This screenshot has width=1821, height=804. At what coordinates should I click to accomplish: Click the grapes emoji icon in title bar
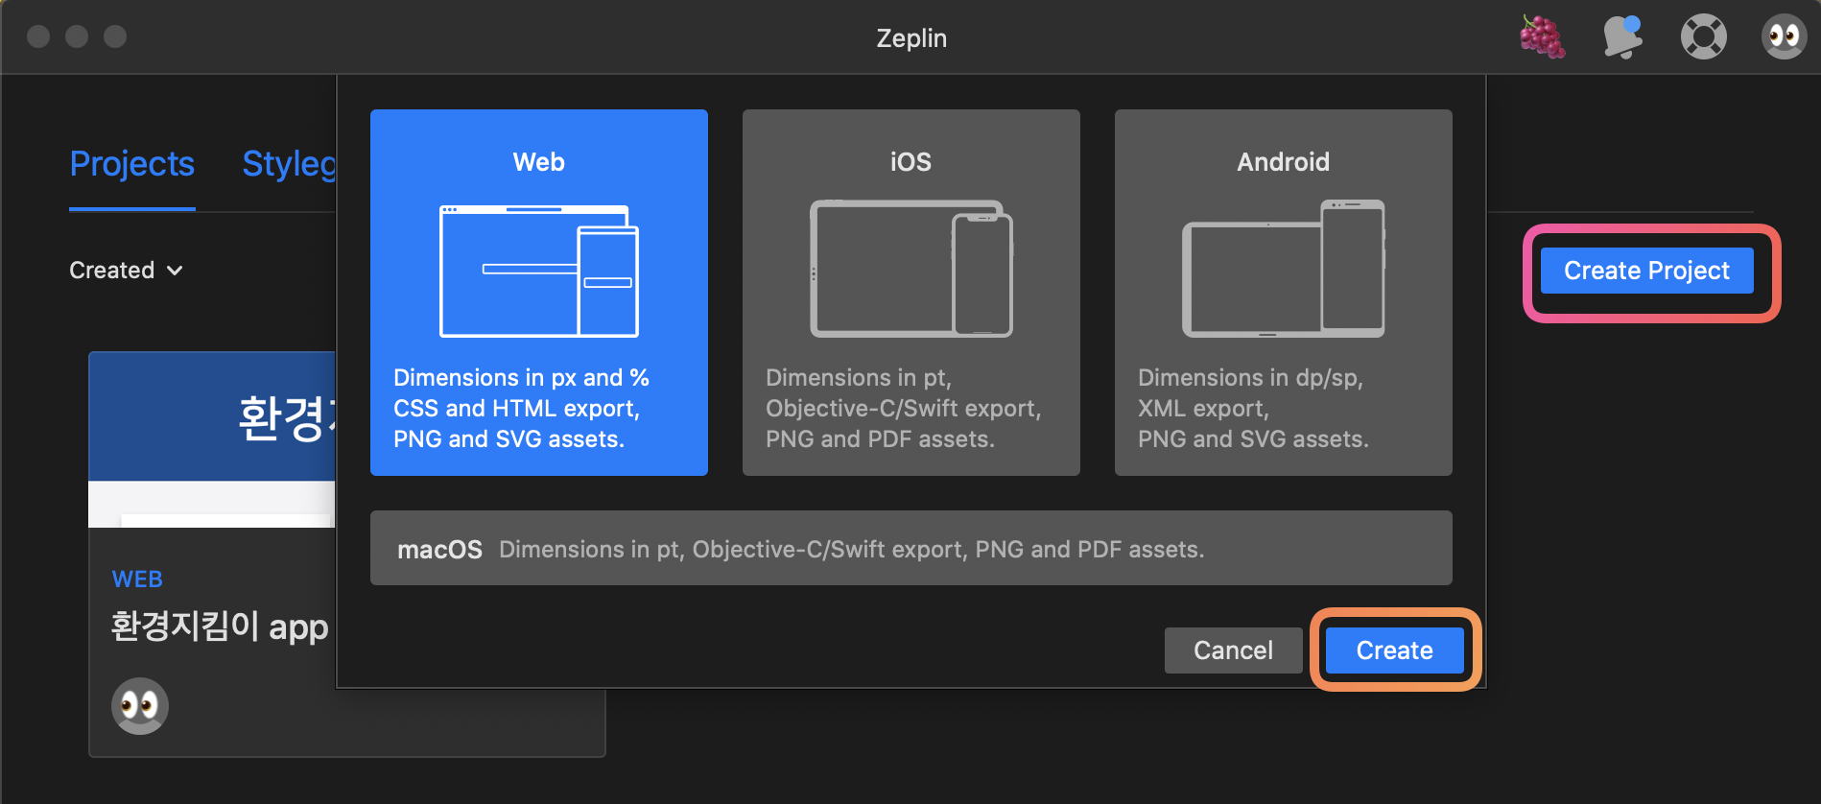[x=1543, y=37]
